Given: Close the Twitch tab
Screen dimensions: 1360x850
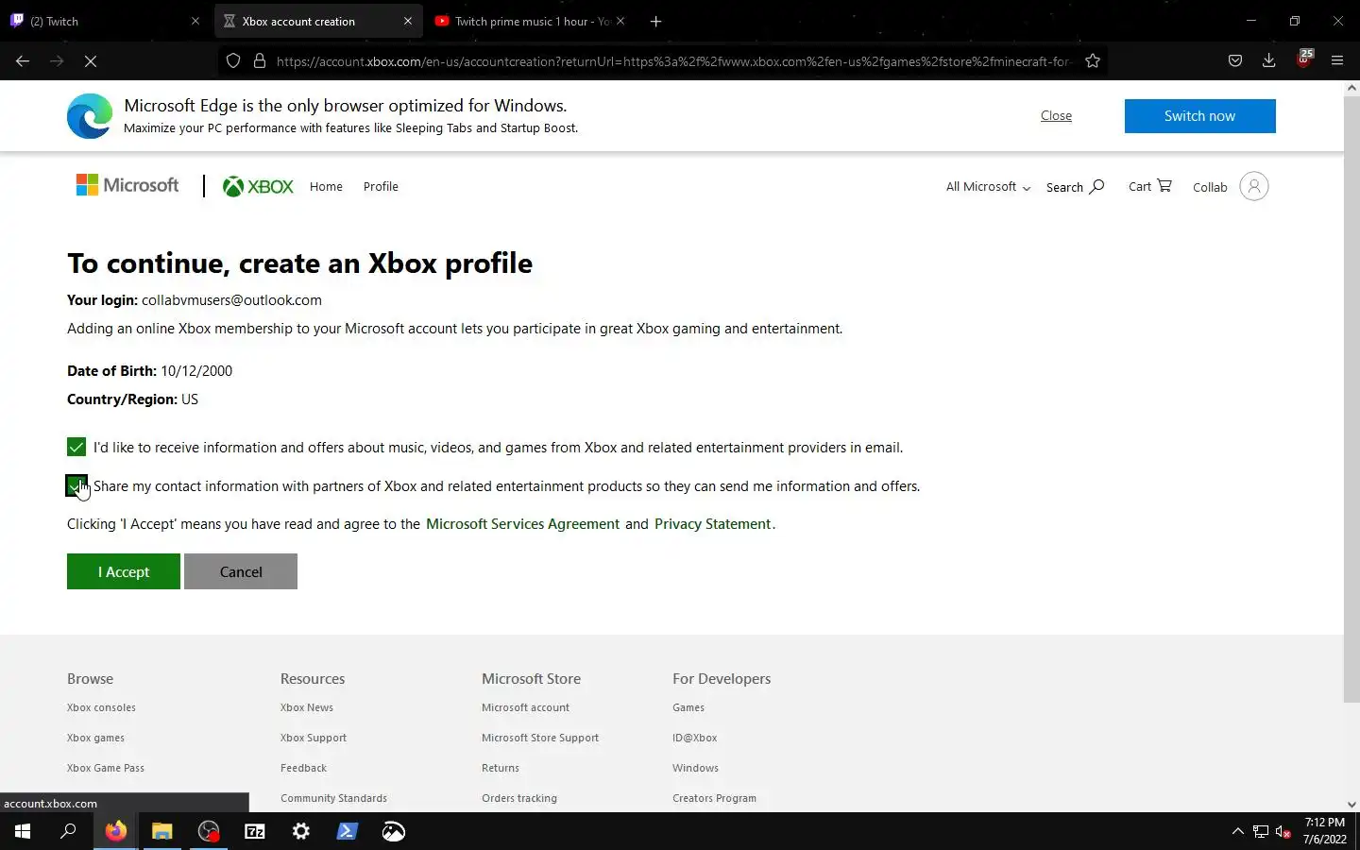Looking at the screenshot, I should (195, 21).
